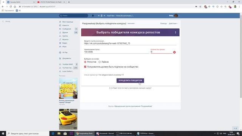The image size is (242, 136).
Task: Click the browser home button
Action: tap(15, 7)
